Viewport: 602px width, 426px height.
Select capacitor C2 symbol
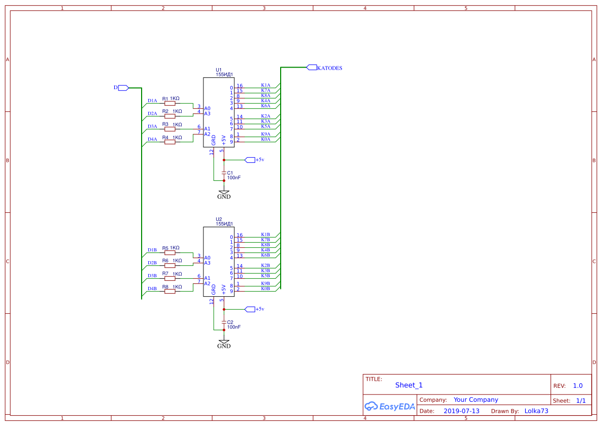[223, 322]
